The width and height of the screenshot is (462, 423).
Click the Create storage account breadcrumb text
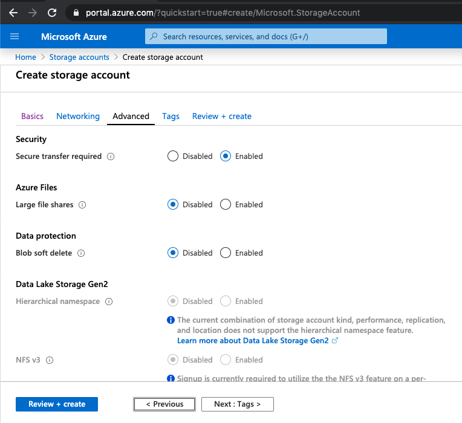[163, 57]
